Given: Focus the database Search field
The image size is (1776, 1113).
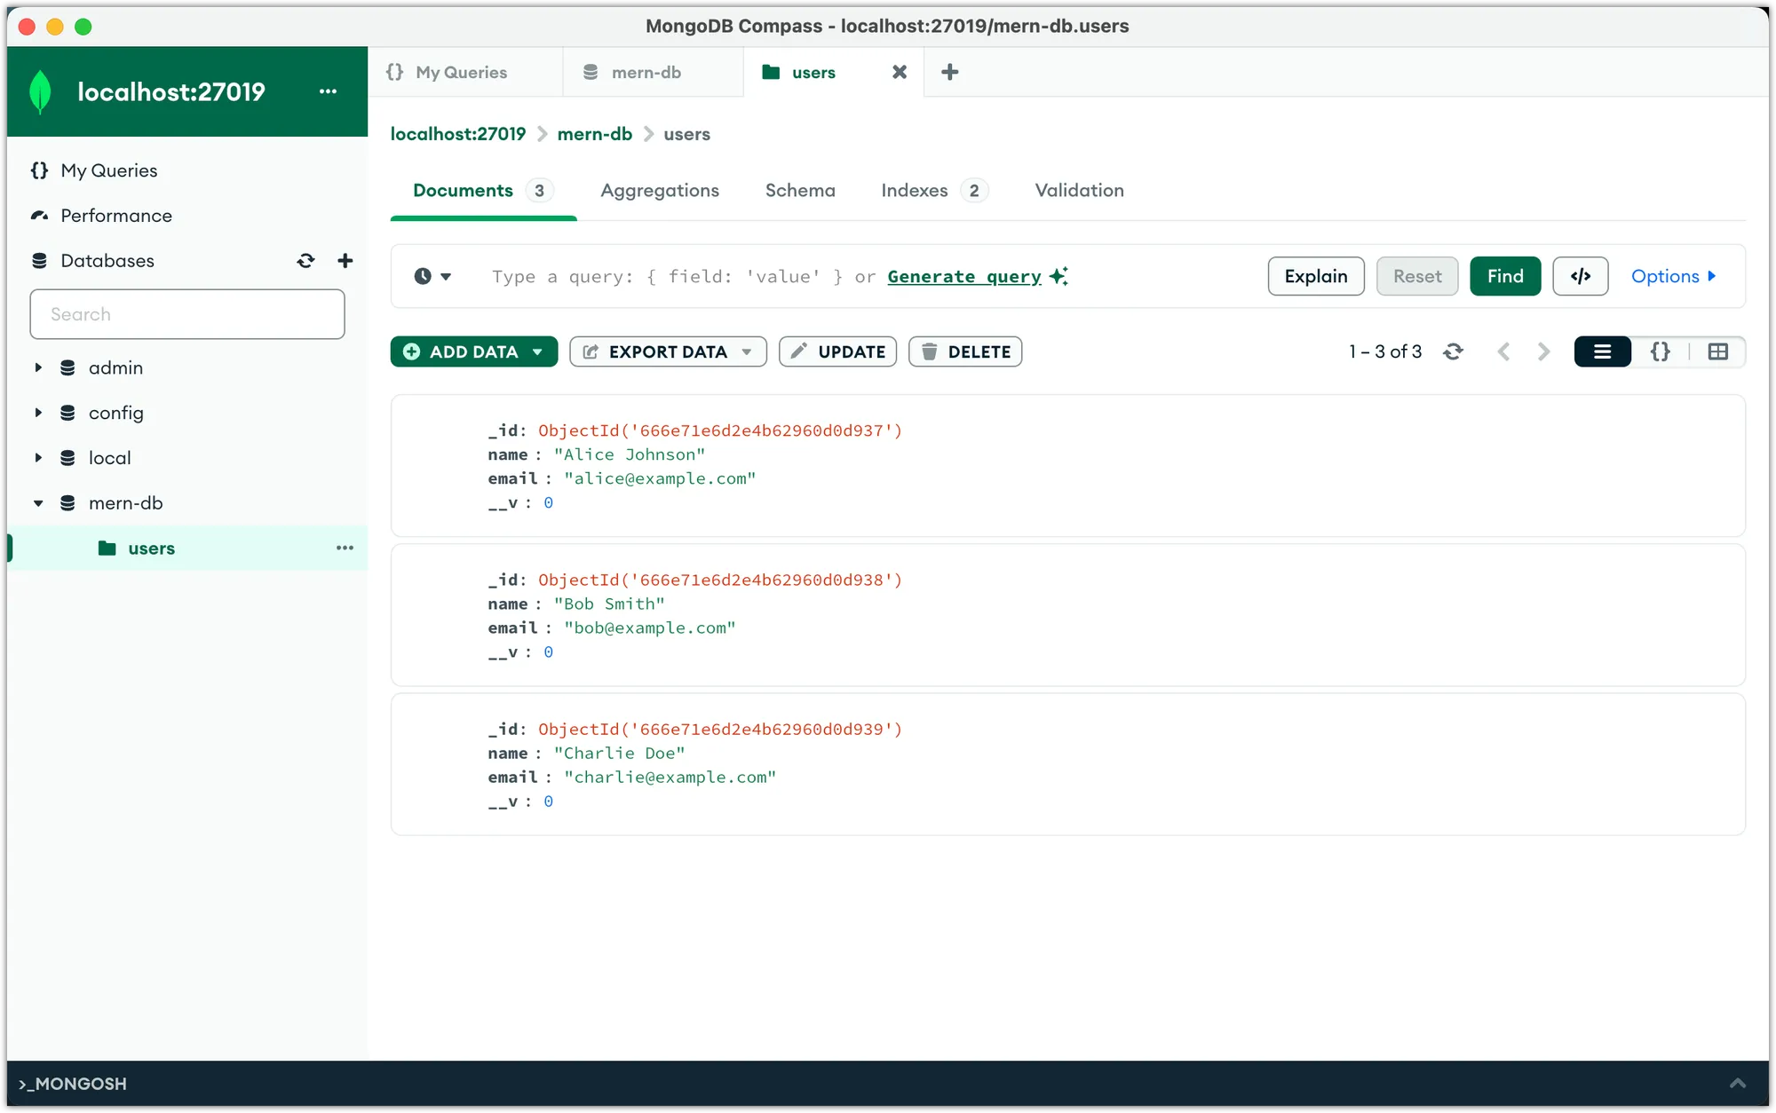Looking at the screenshot, I should [187, 314].
